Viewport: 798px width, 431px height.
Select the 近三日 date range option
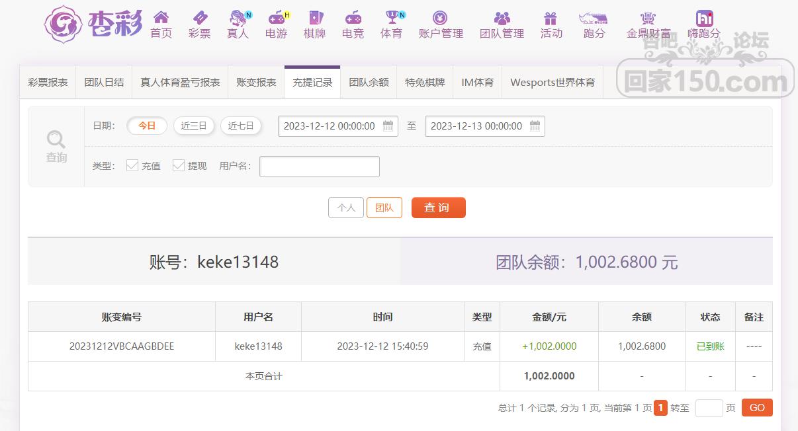coord(194,126)
